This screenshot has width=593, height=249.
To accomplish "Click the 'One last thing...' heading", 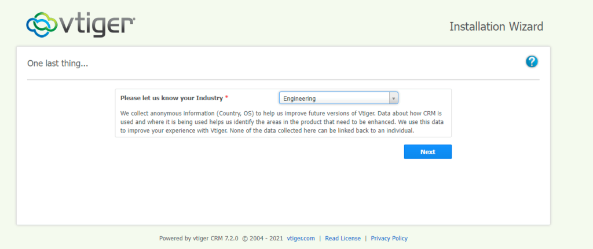I will tap(57, 63).
